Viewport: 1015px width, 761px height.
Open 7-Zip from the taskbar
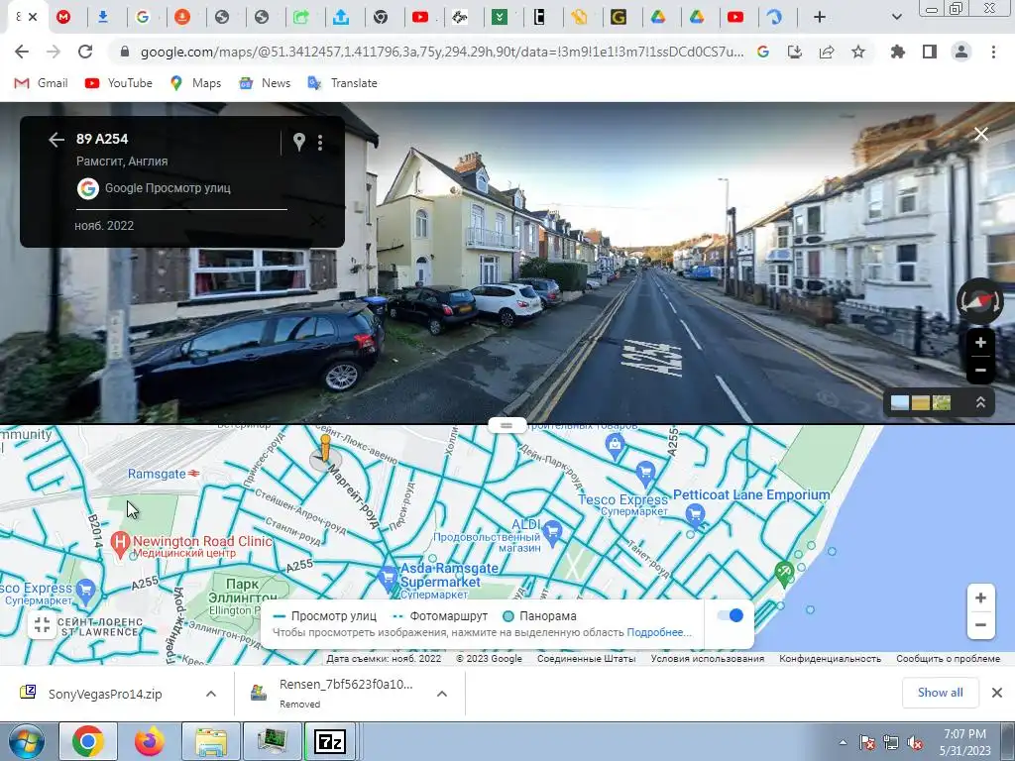[x=330, y=741]
